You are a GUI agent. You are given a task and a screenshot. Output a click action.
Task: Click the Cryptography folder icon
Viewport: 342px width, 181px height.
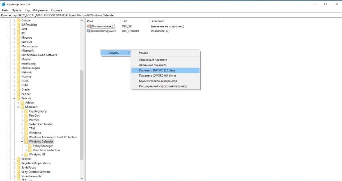point(26,111)
